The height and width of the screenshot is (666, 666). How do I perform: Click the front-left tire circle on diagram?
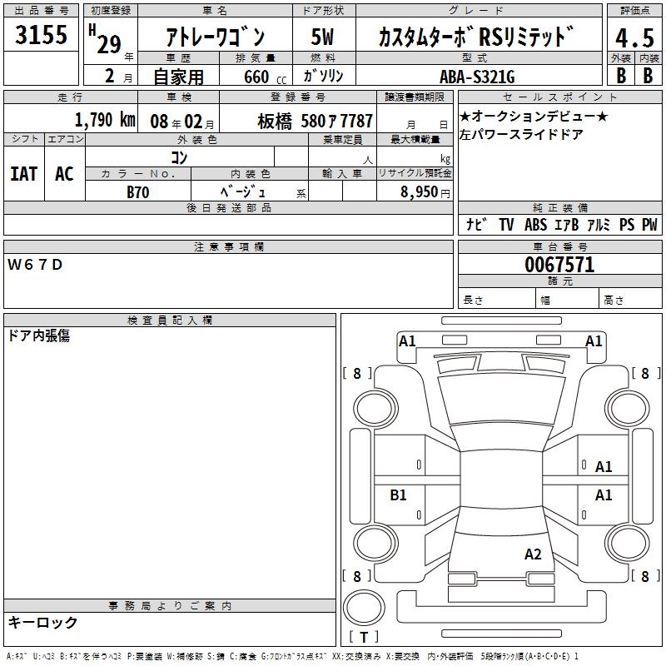tap(375, 409)
